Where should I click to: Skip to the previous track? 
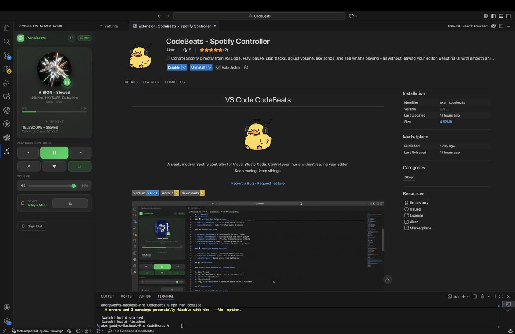[28, 153]
